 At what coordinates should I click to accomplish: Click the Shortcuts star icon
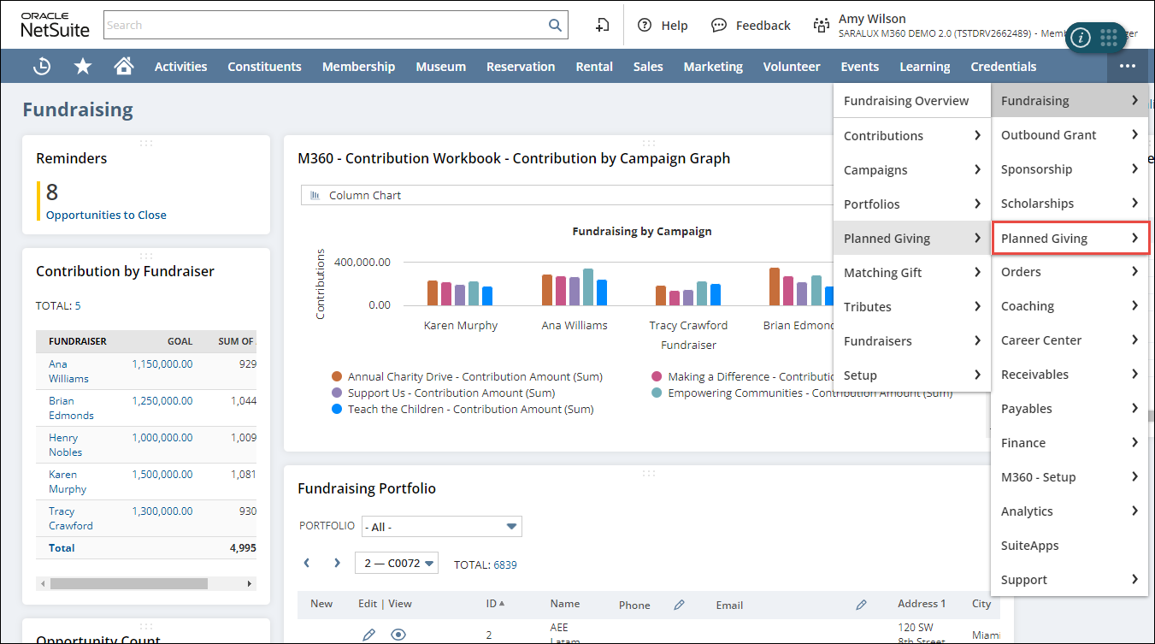pyautogui.click(x=83, y=67)
